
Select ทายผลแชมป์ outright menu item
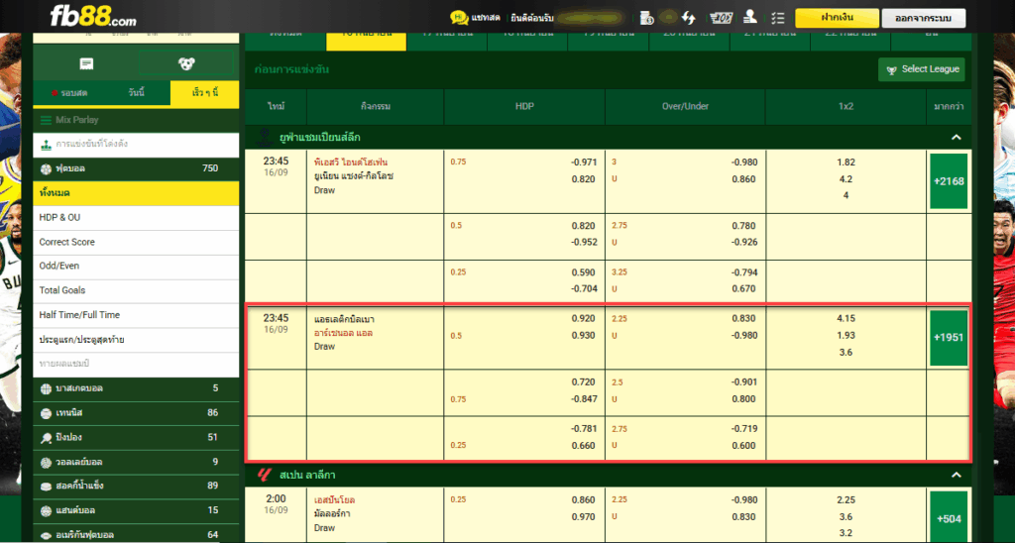136,365
